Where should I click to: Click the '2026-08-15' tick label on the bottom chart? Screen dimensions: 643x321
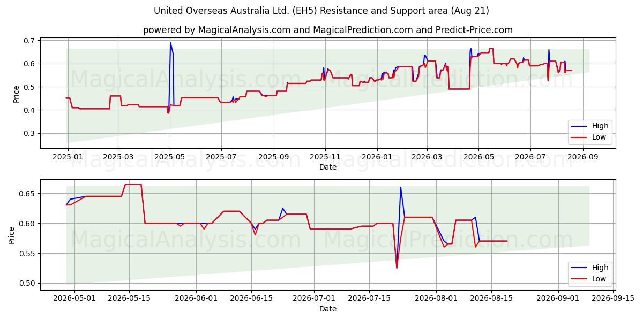[491, 299]
